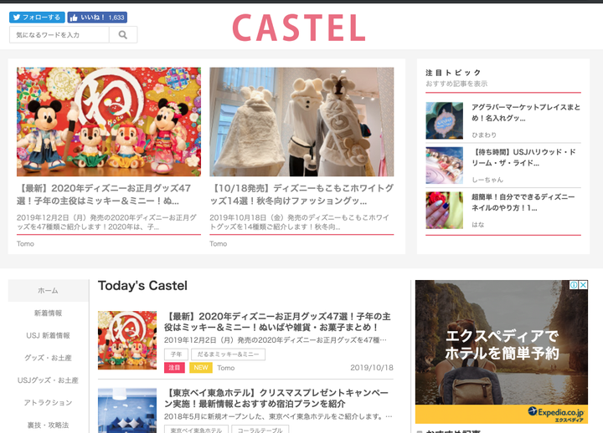Open article 【東京ベイ東急ホテル】クリスマスプレゼントキャンペーン
Viewport: 603px width, 433px height.
[276, 399]
